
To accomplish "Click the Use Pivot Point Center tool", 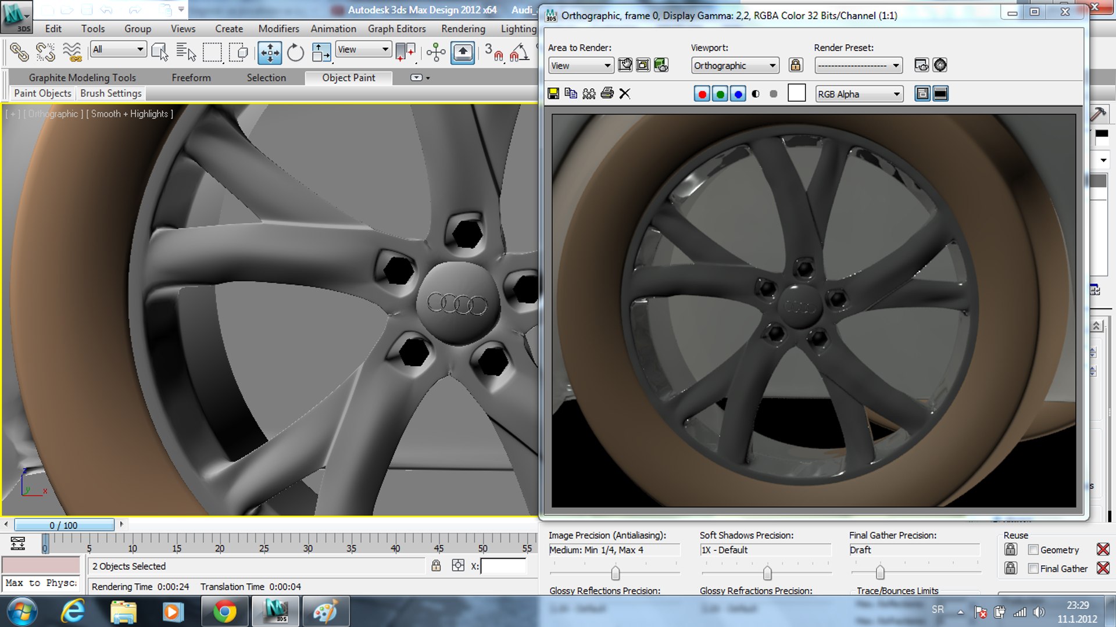I will click(405, 52).
